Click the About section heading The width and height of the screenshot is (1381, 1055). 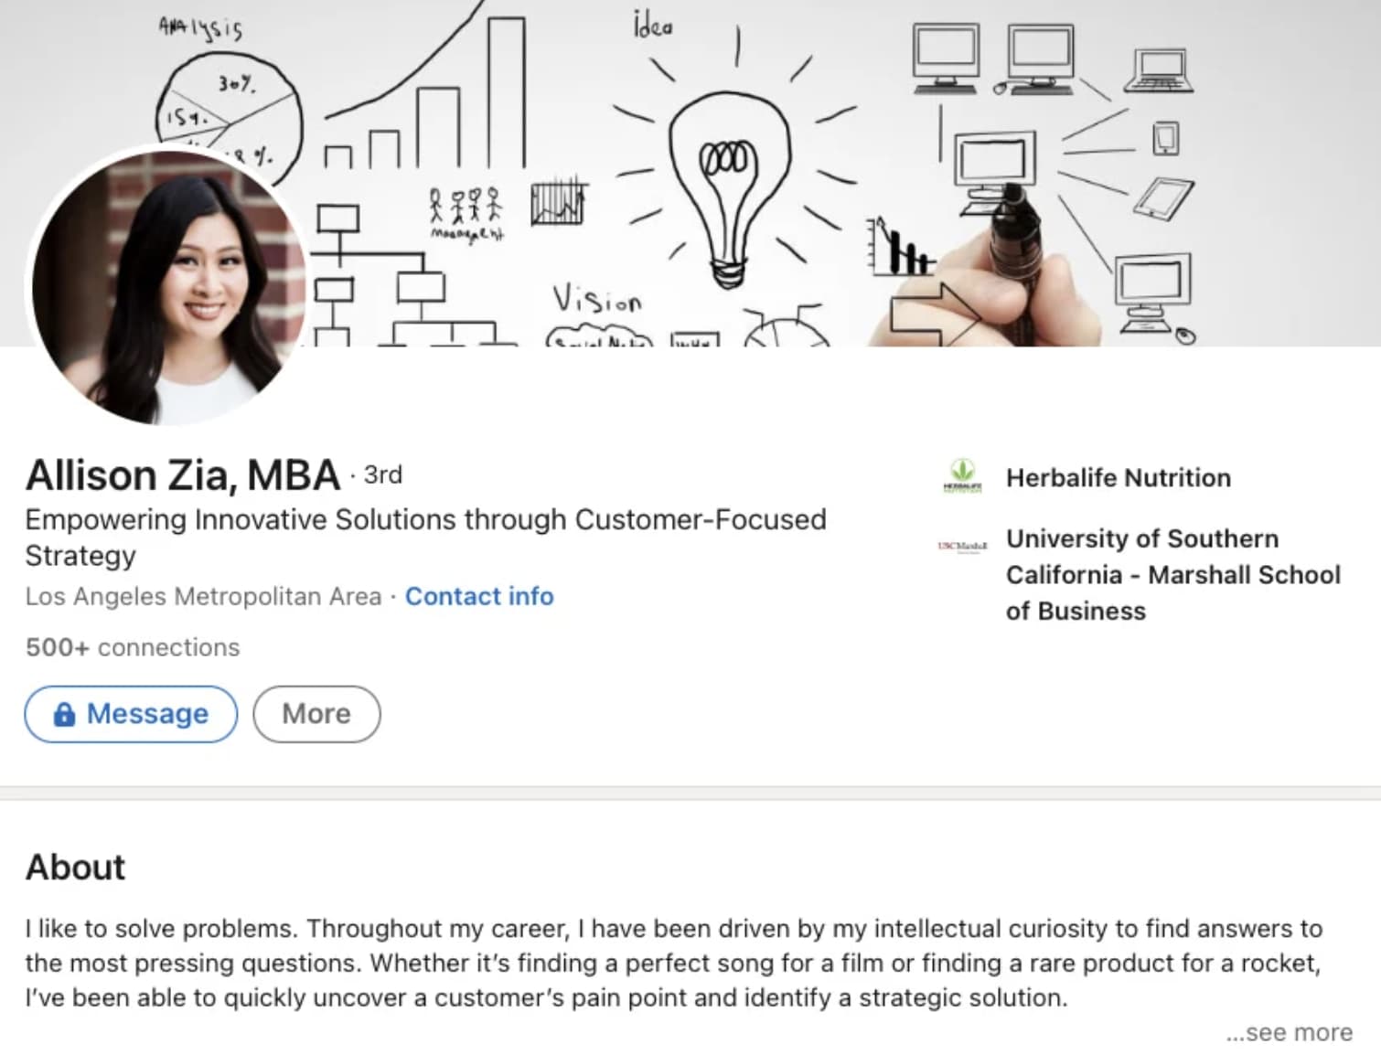[x=75, y=867]
